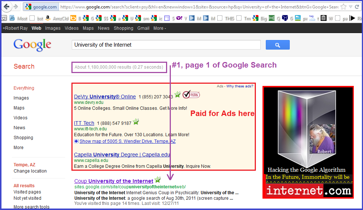
Task: Click the green star icon beside ITT Tech
Action: [136, 121]
